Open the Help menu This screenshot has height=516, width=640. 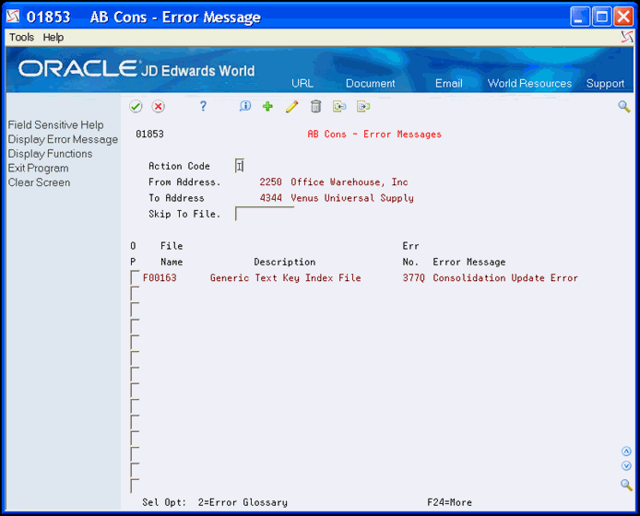click(x=53, y=37)
